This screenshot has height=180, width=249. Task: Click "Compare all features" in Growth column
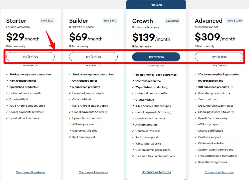tap(156, 172)
